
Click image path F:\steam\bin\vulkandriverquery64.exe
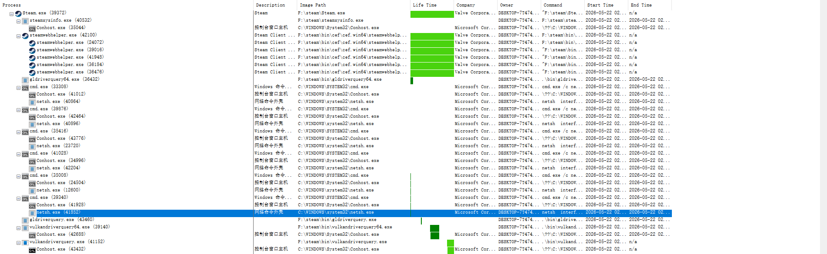pos(345,227)
